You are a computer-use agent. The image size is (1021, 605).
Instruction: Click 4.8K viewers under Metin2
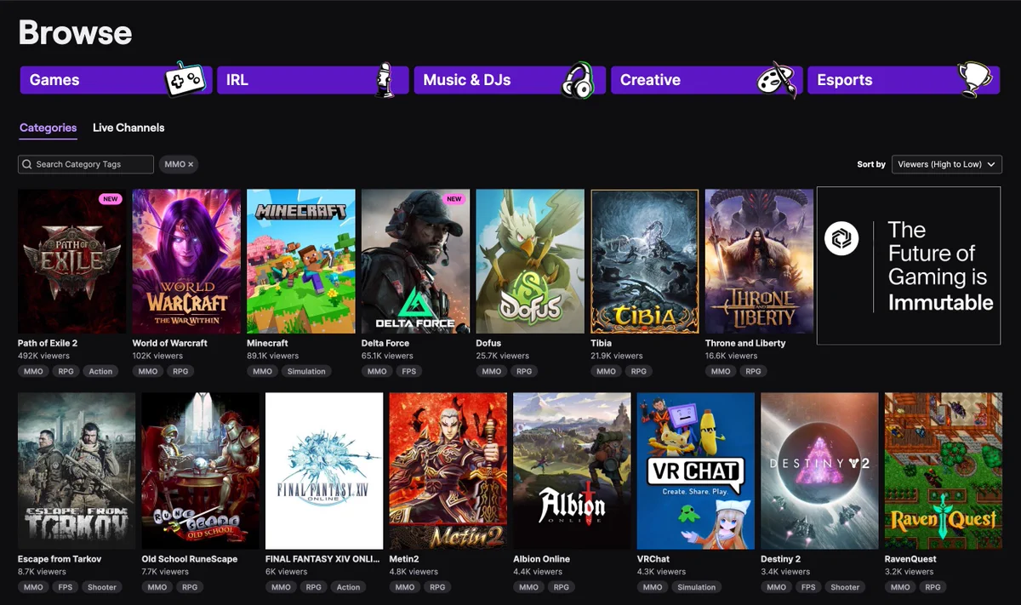point(414,572)
